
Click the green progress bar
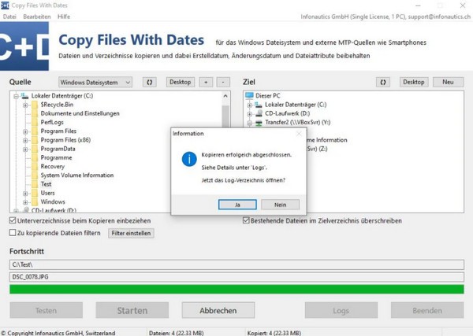(236, 290)
